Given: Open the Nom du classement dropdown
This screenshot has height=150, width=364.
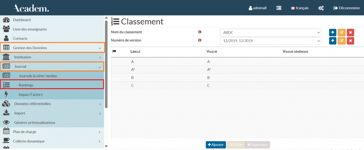Looking at the screenshot, I should click(271, 33).
